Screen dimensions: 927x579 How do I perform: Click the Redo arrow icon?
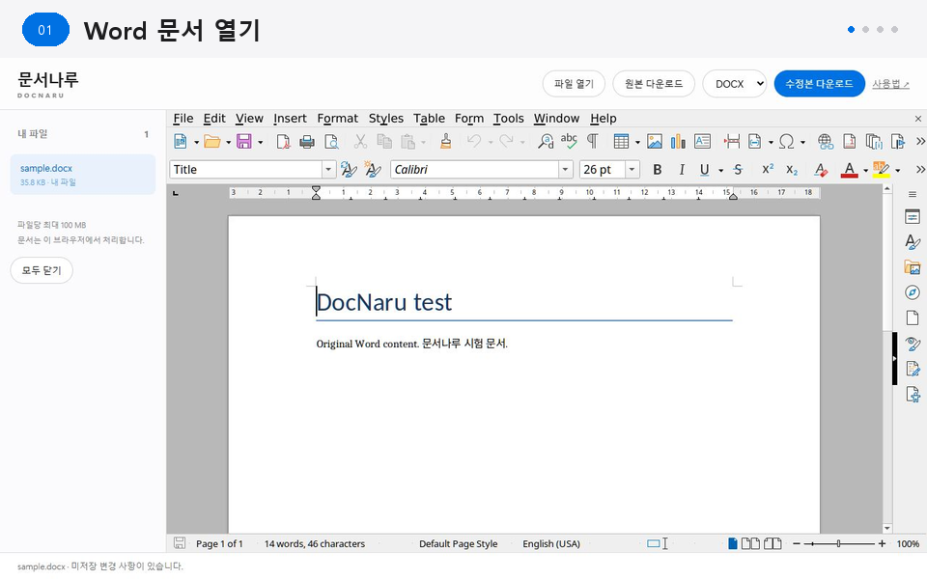click(505, 141)
